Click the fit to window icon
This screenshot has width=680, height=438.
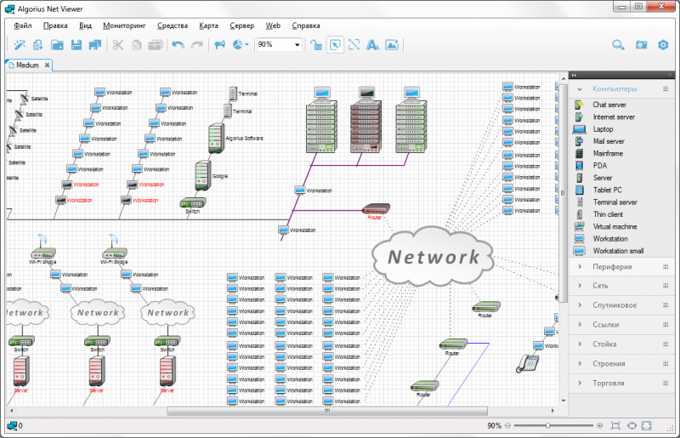pos(615,426)
